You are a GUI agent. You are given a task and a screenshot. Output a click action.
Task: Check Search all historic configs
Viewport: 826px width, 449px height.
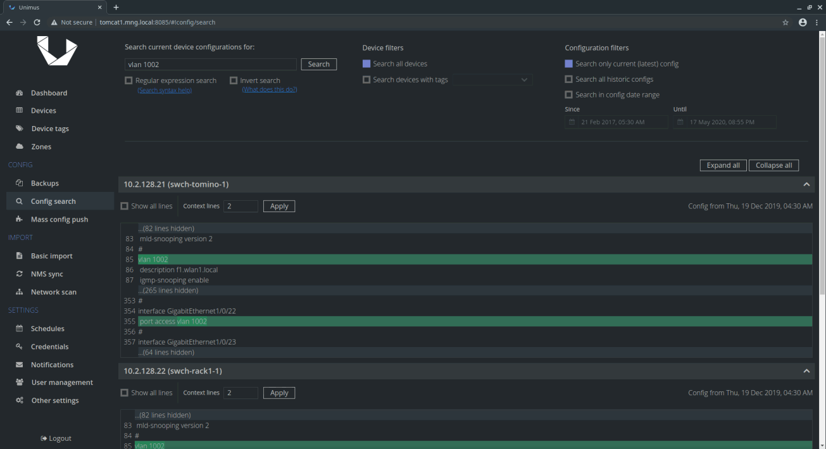568,79
